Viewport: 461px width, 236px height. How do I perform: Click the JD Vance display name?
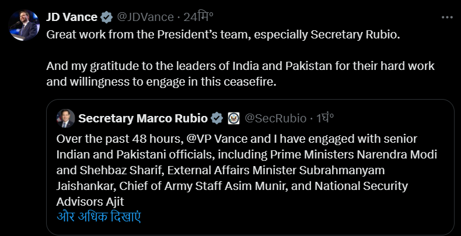click(x=71, y=17)
